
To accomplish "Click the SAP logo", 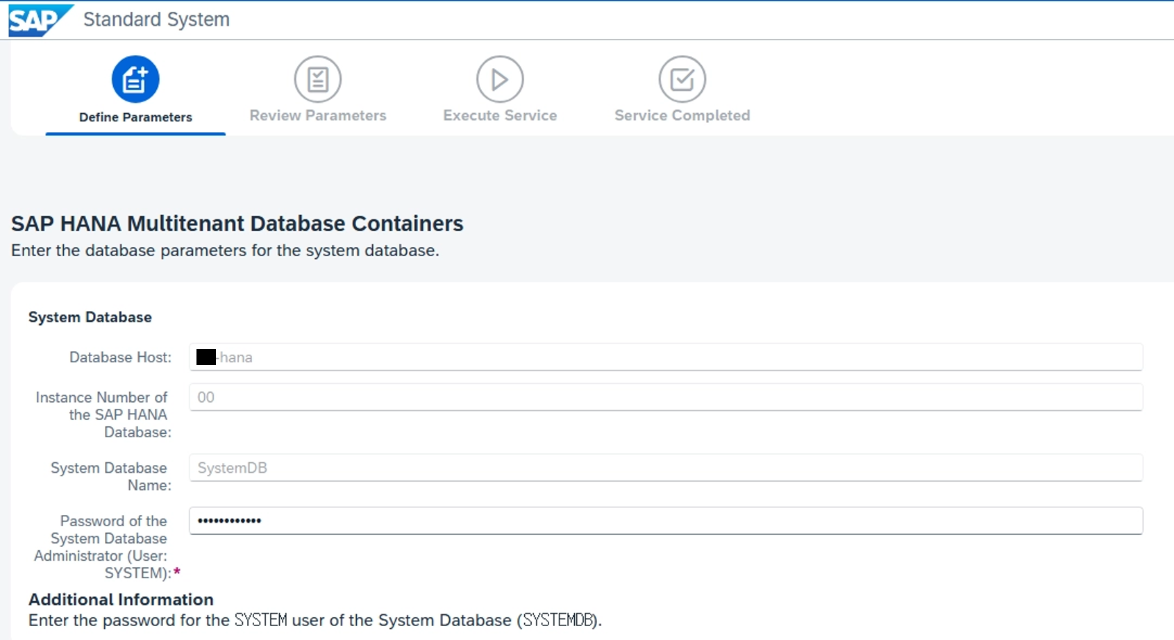I will point(40,20).
